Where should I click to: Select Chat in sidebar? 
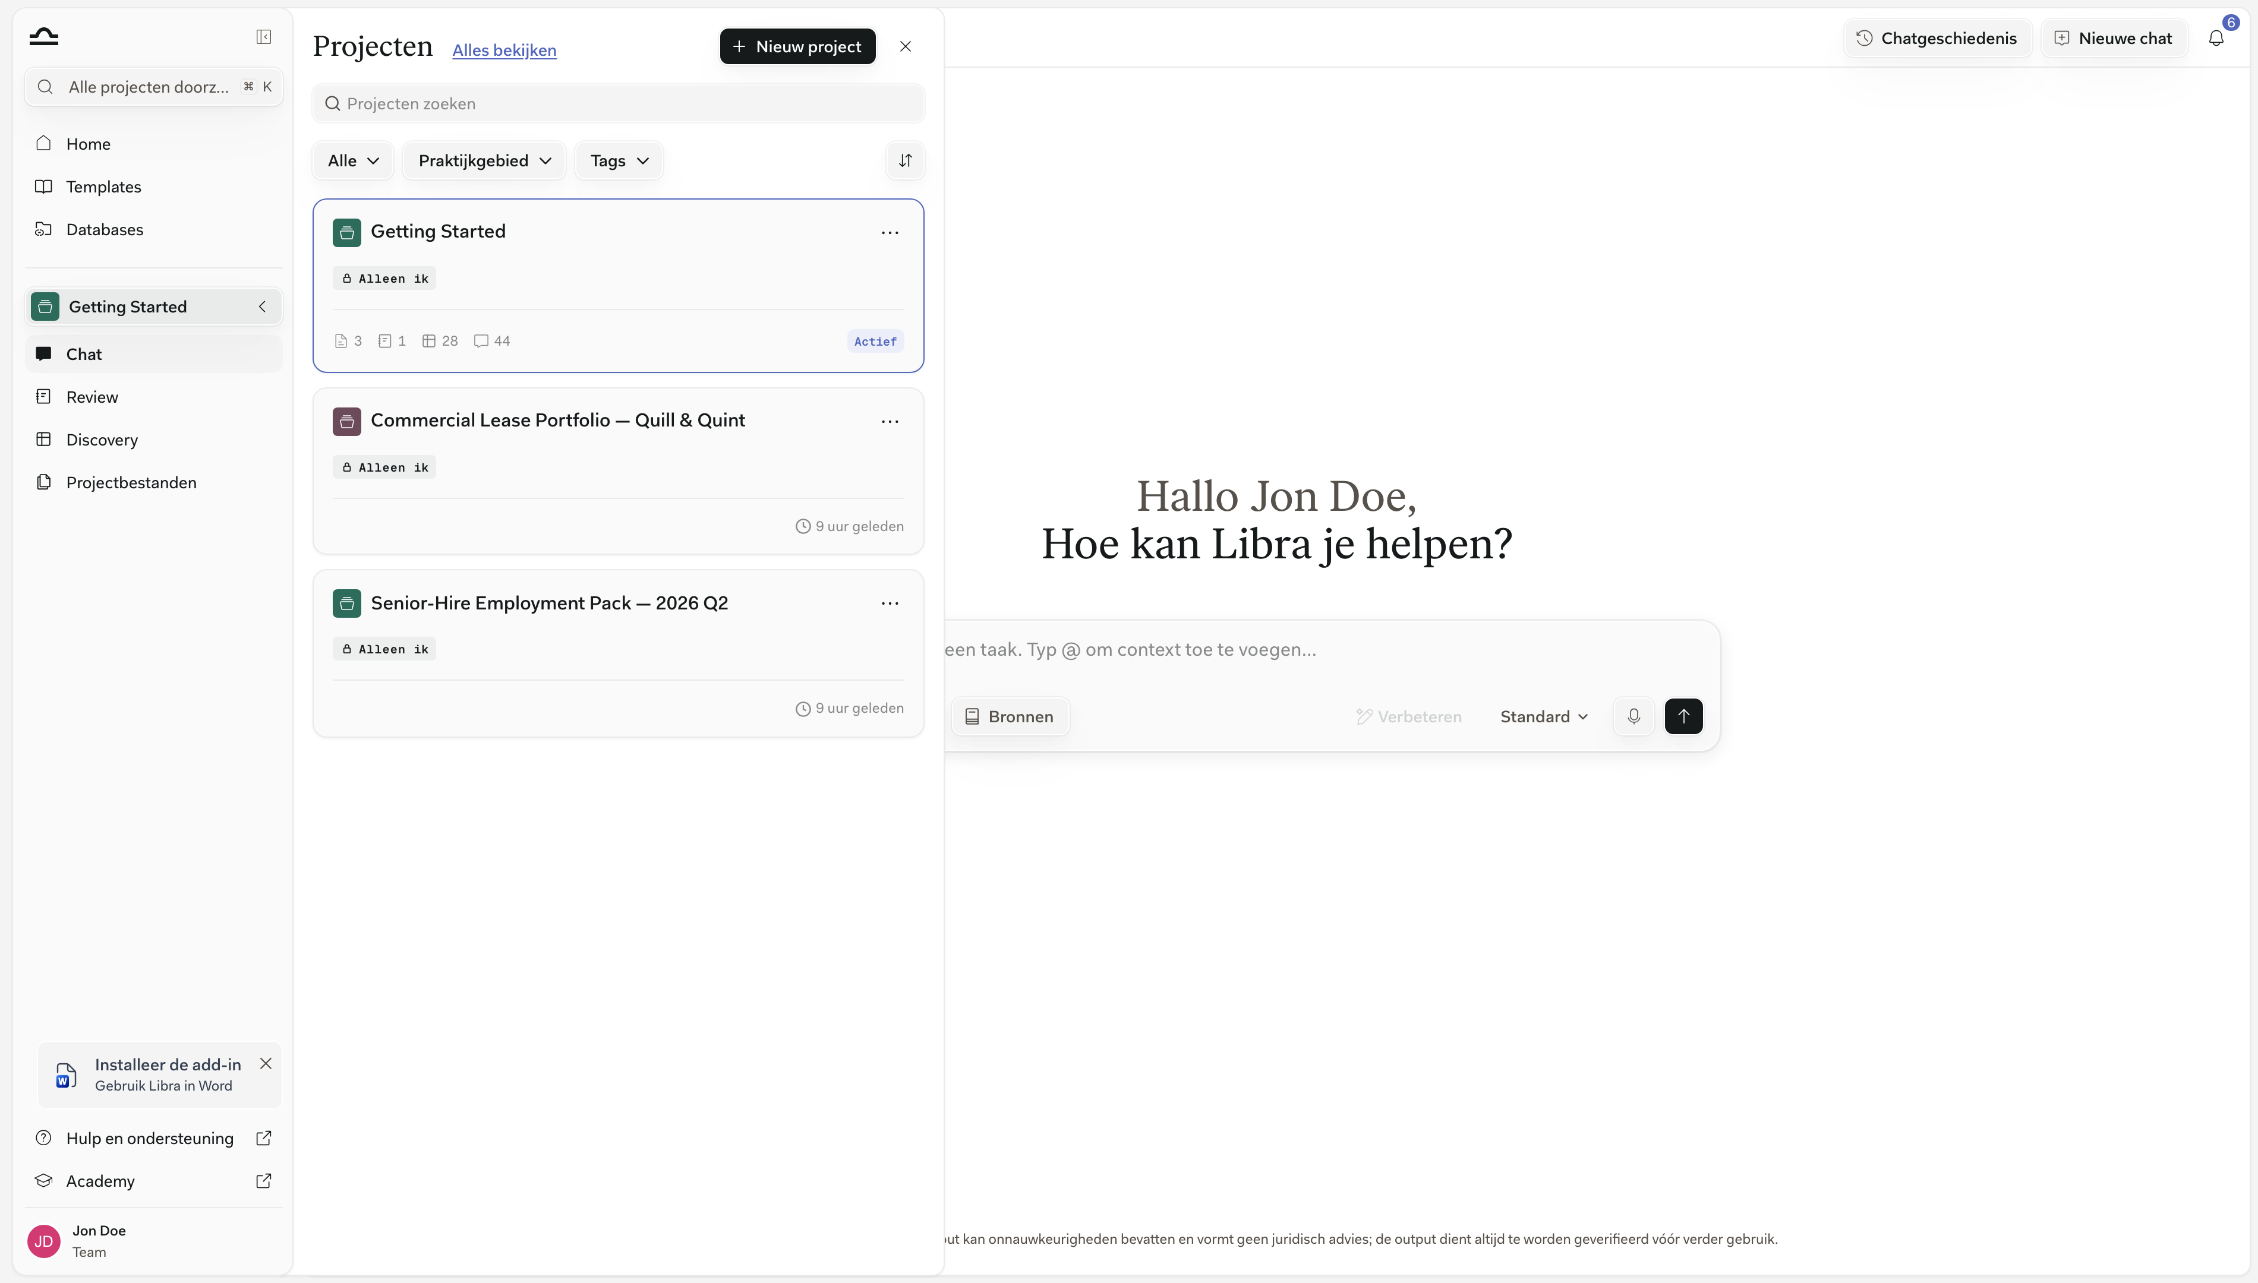point(153,354)
